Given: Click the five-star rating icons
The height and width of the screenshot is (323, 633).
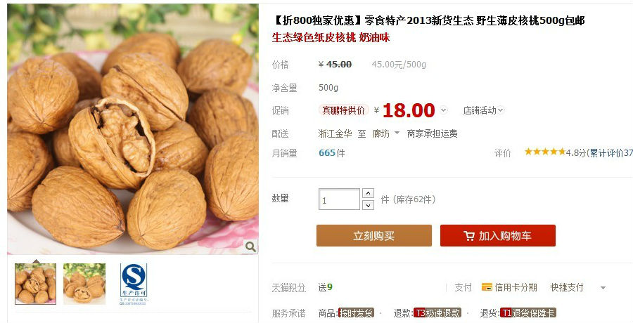Looking at the screenshot, I should 545,152.
